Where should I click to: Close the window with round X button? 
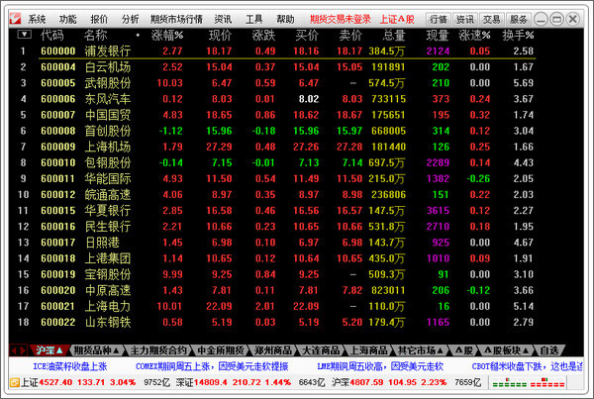[x=573, y=19]
